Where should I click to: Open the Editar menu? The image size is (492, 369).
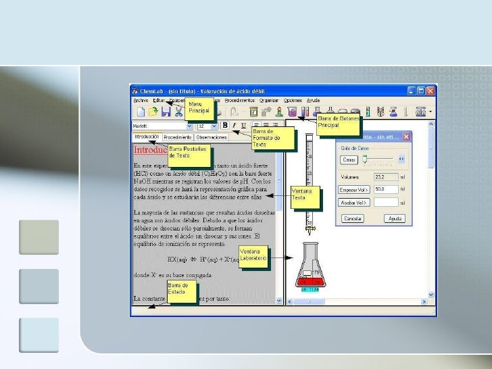159,101
